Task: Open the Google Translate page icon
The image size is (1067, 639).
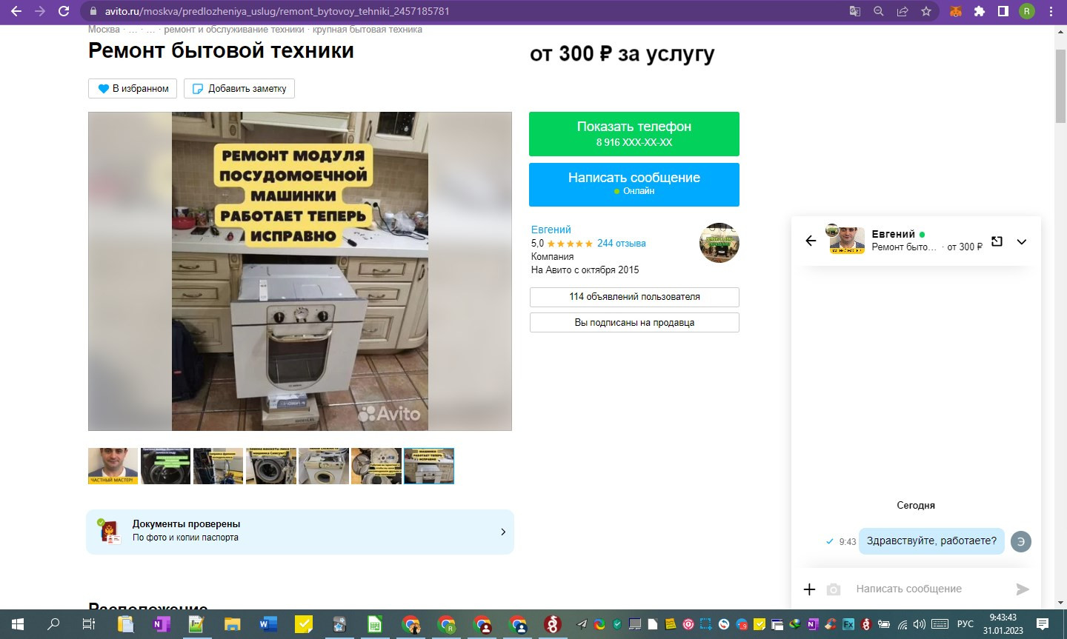Action: pos(855,11)
